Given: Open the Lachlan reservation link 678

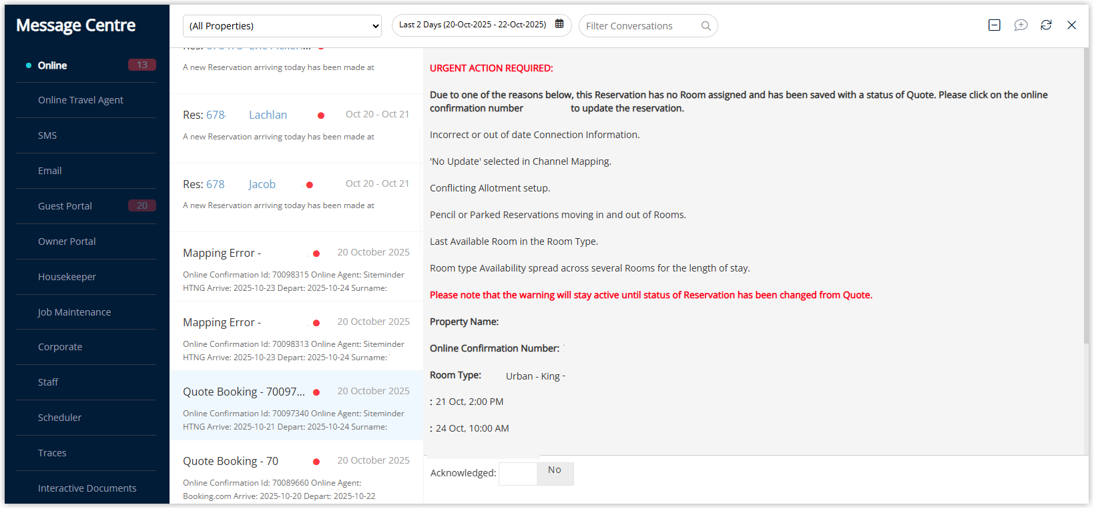Looking at the screenshot, I should (x=216, y=115).
